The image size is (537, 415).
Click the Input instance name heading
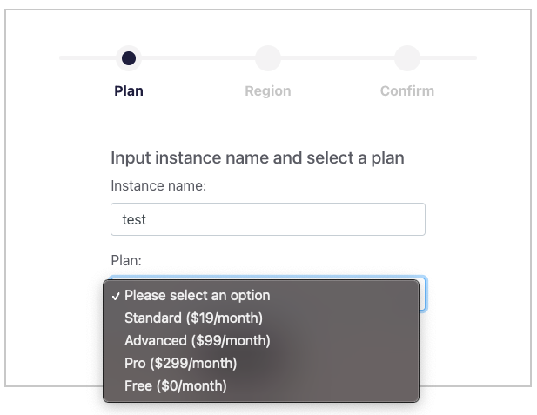coord(258,158)
